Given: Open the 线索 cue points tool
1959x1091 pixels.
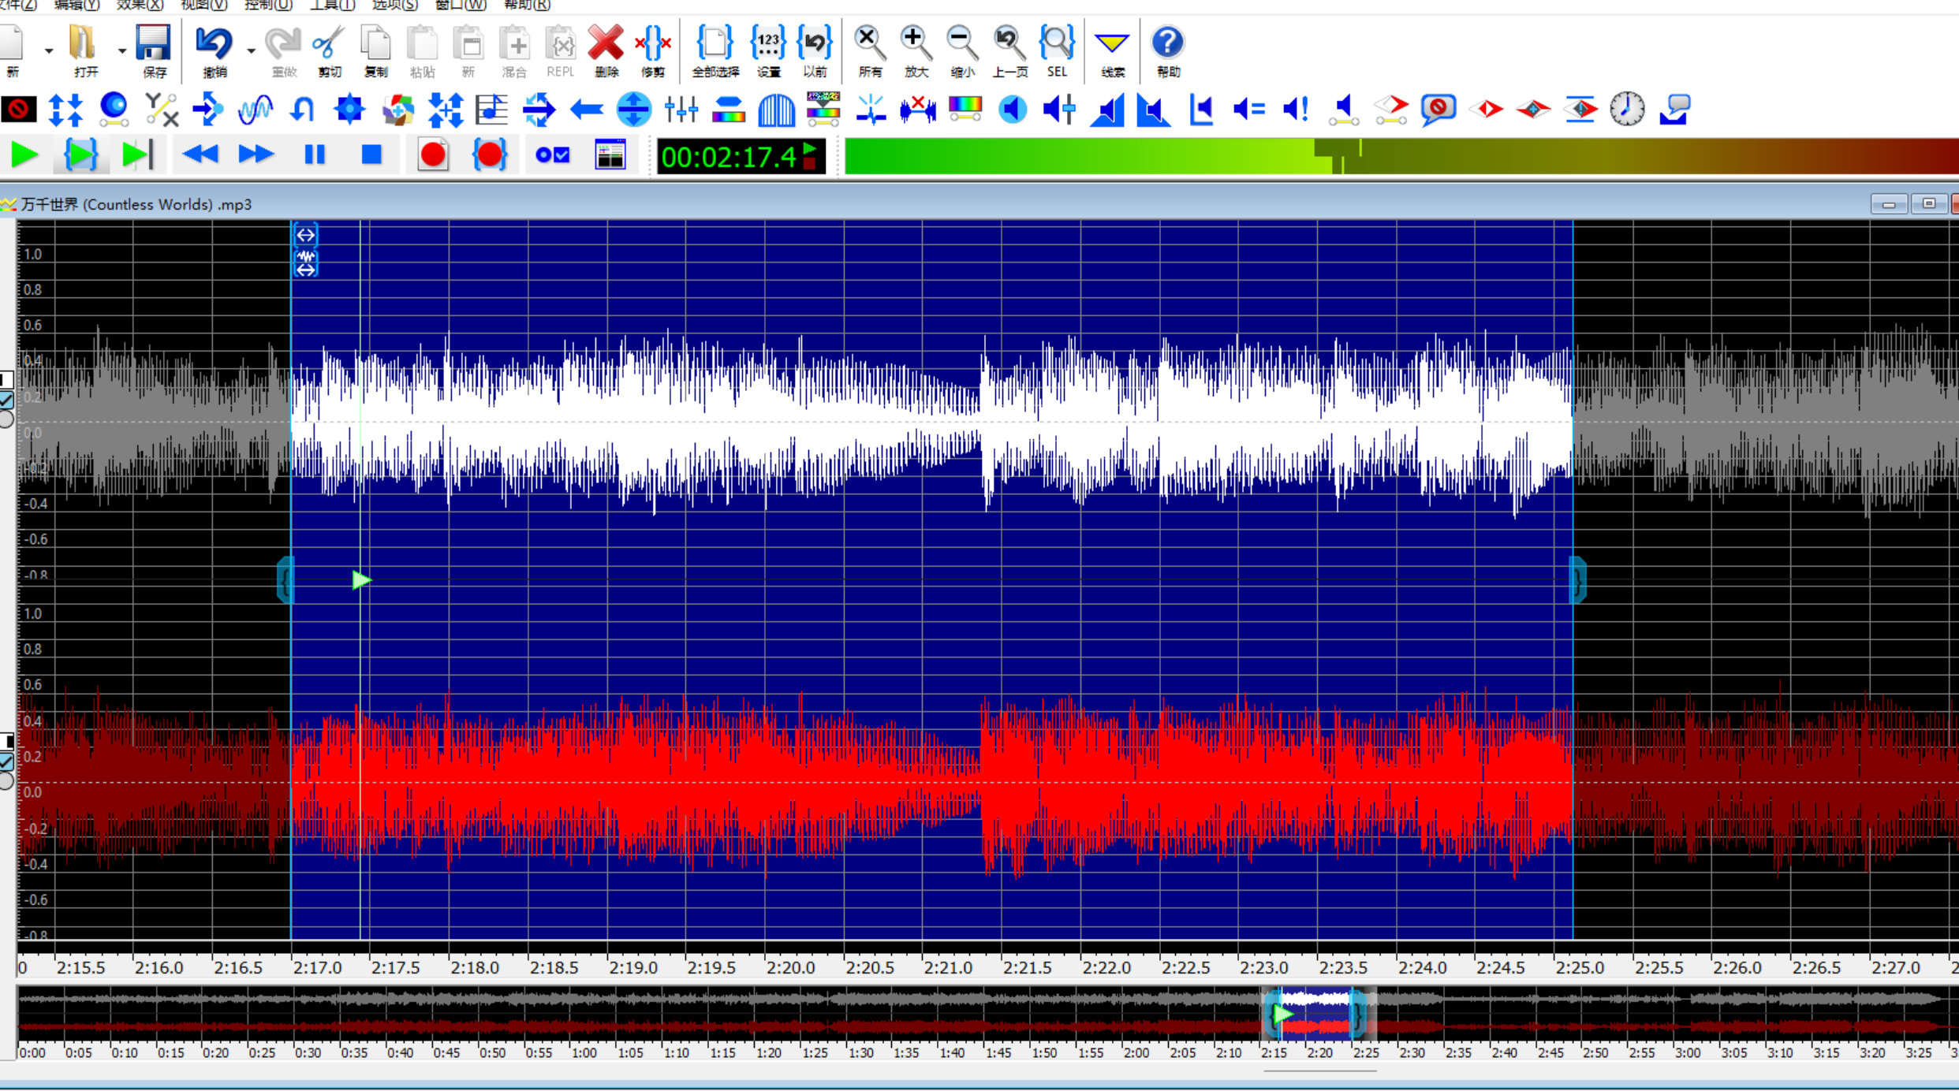Looking at the screenshot, I should 1112,50.
